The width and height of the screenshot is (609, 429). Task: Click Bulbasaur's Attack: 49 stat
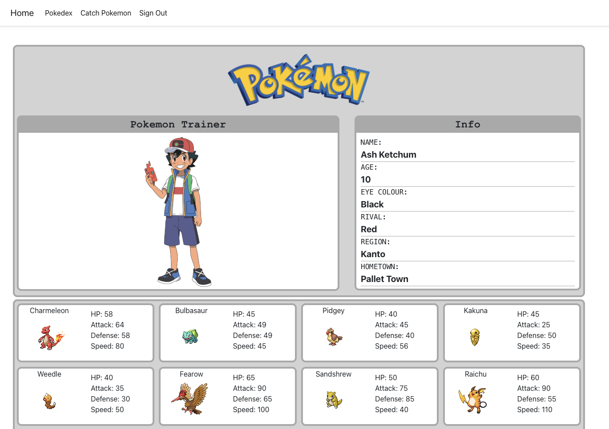point(250,325)
